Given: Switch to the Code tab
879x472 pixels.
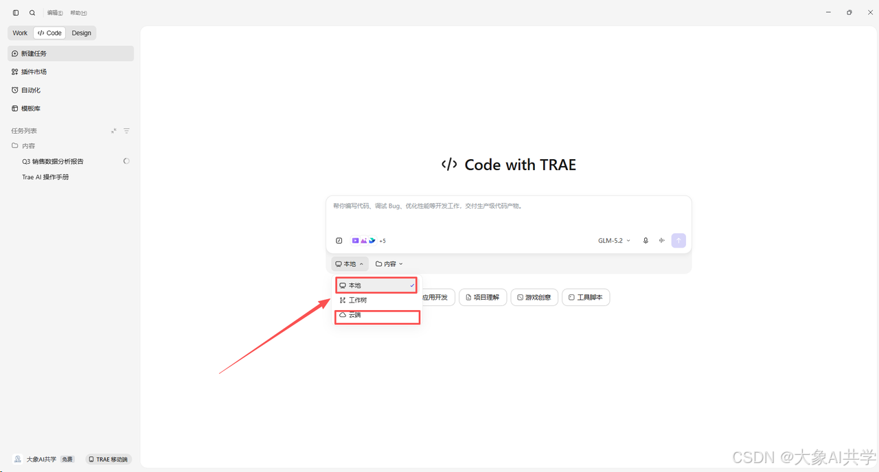Looking at the screenshot, I should 49,33.
